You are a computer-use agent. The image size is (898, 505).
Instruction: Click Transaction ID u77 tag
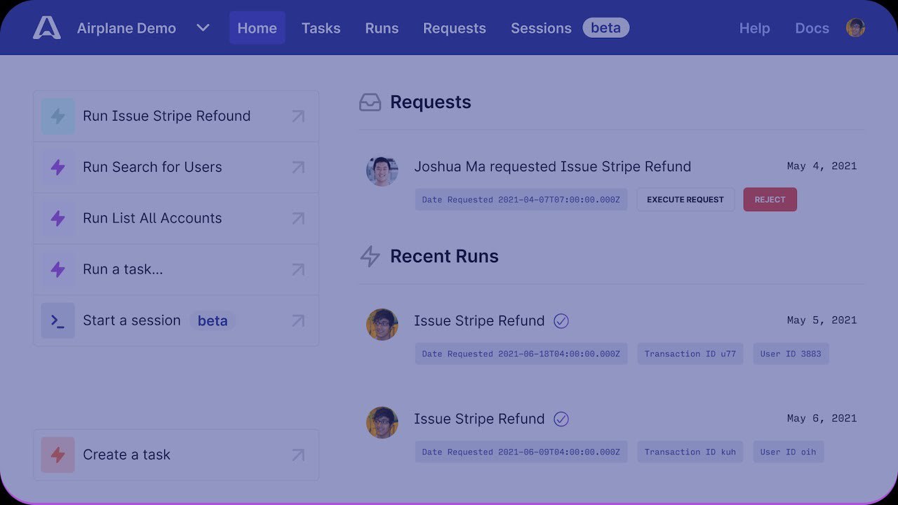point(690,354)
